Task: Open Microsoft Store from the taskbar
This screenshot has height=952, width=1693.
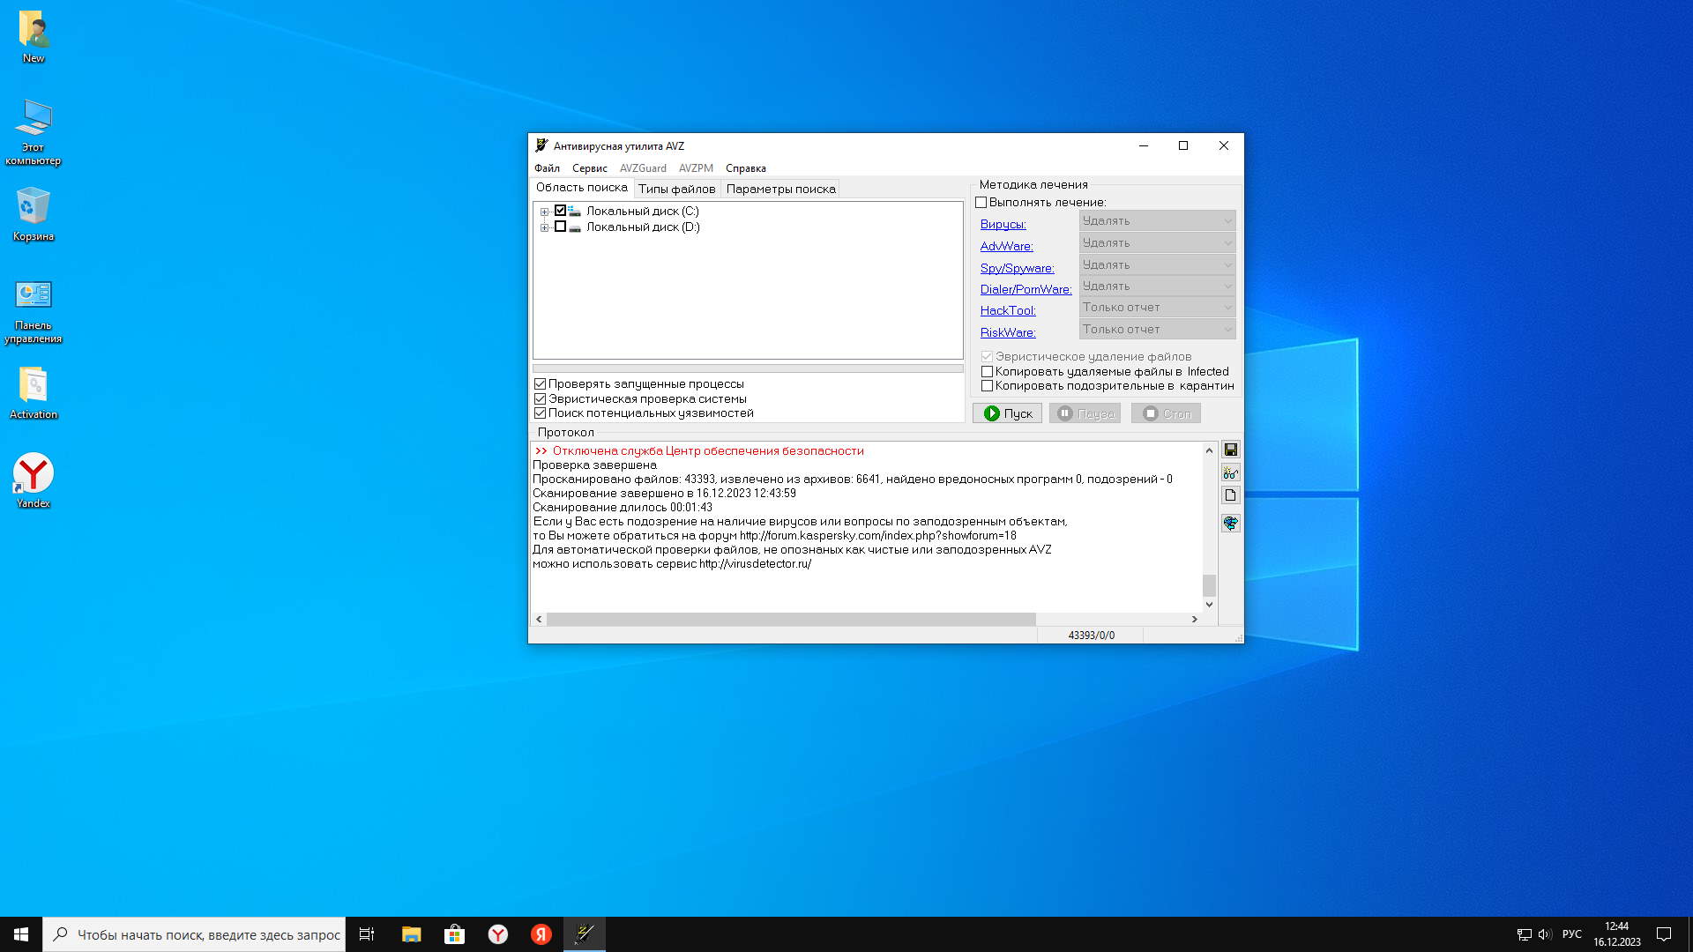Action: coord(454,934)
